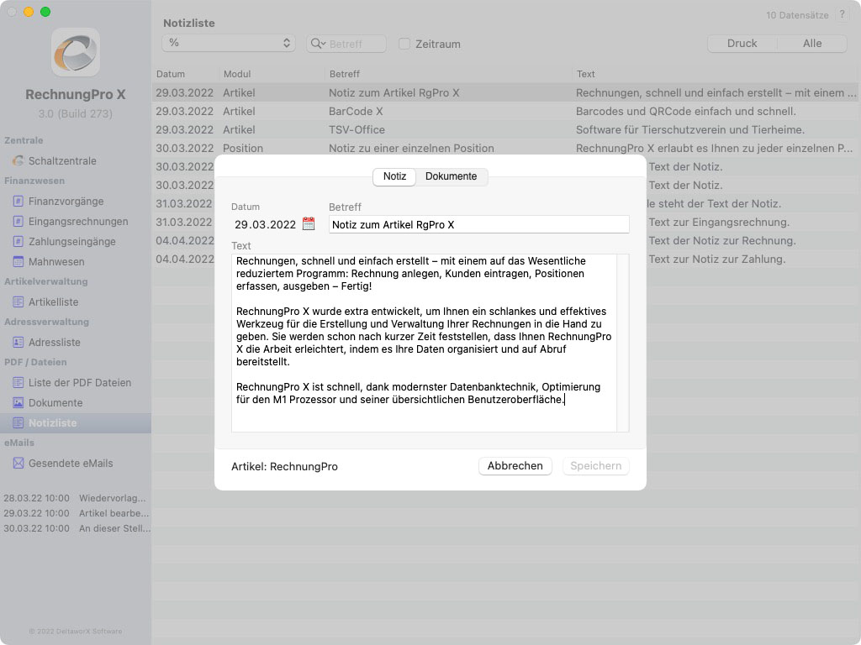Click the calendar icon next to Datum
The height and width of the screenshot is (645, 861).
click(309, 224)
